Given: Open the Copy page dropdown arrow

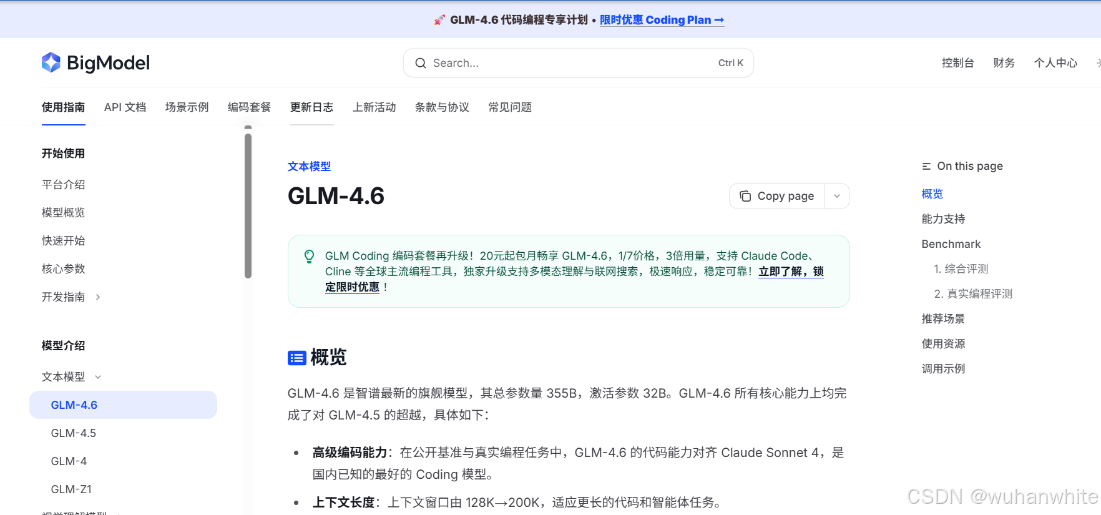Looking at the screenshot, I should [x=837, y=196].
